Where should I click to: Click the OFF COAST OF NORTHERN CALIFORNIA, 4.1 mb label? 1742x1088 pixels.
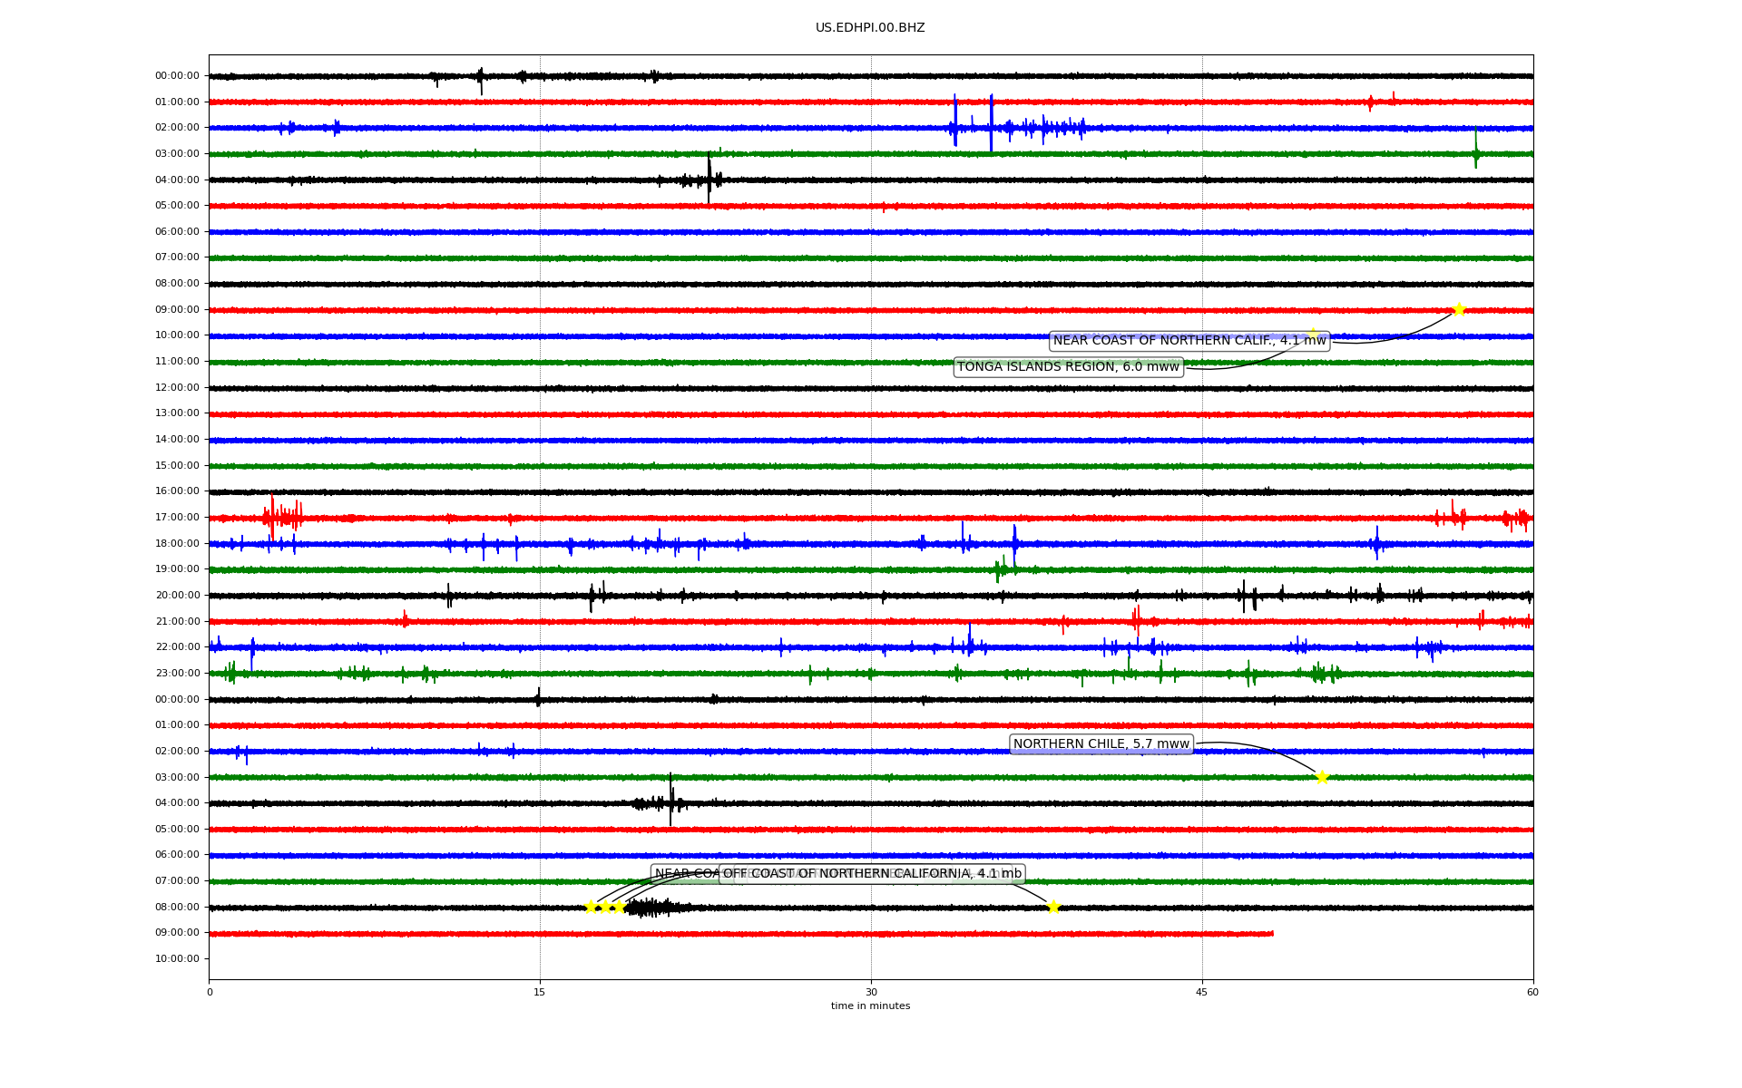872,874
